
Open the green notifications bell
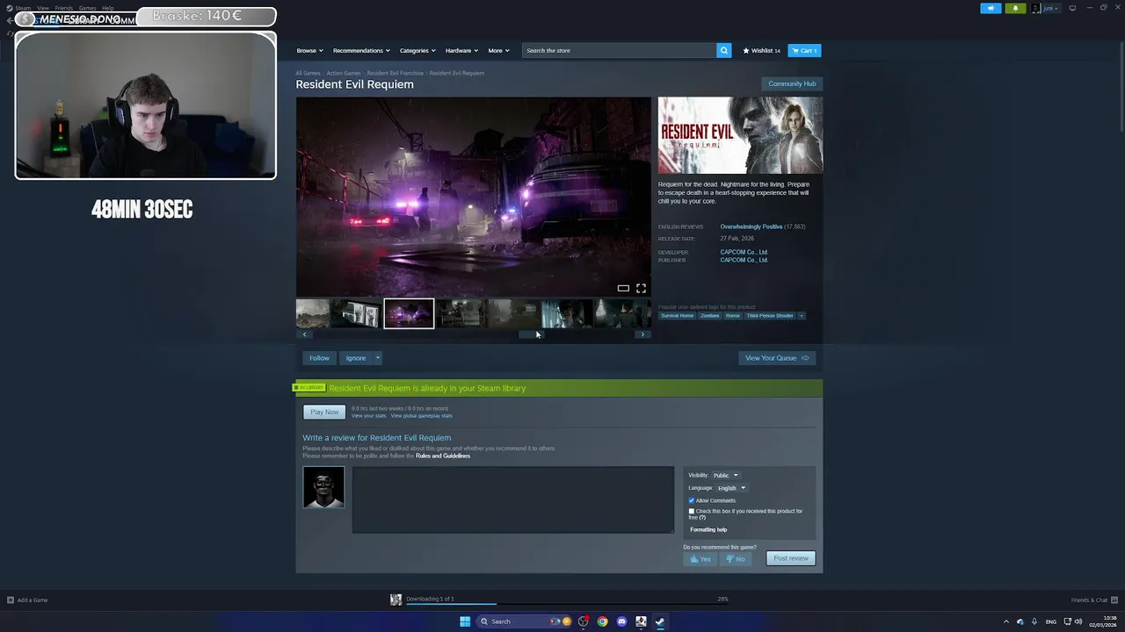[1015, 8]
